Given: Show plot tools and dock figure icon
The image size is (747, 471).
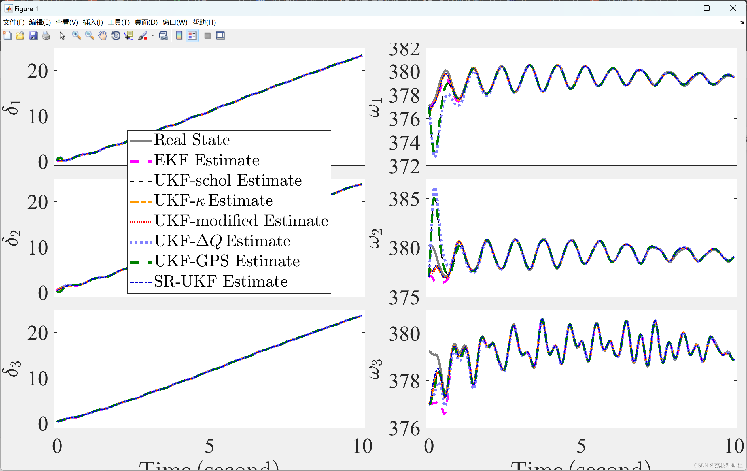Looking at the screenshot, I should [x=220, y=36].
